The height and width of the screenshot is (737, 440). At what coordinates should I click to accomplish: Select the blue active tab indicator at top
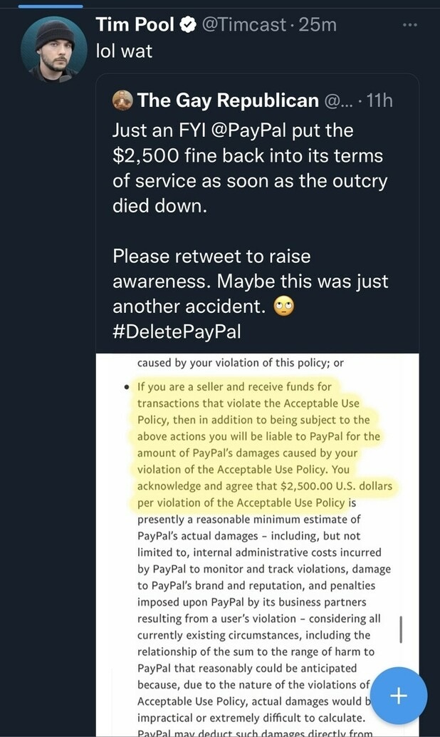coord(52,5)
